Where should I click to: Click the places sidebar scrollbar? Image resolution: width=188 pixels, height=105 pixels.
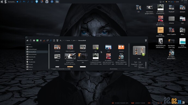tap(49, 57)
